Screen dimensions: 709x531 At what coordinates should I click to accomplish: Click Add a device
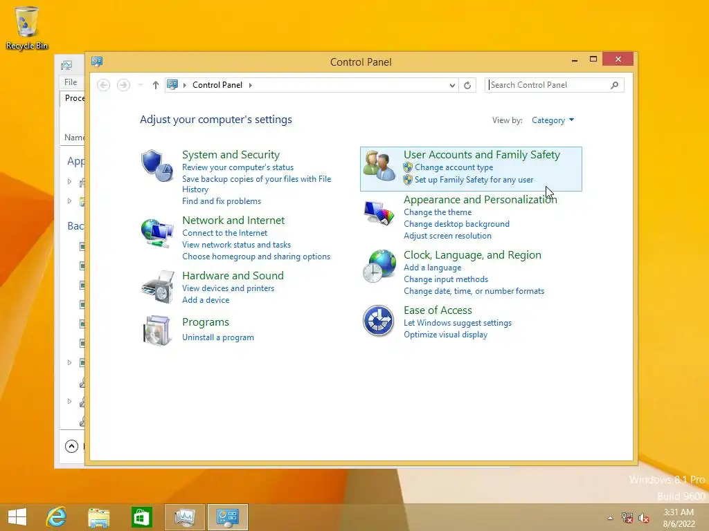206,300
